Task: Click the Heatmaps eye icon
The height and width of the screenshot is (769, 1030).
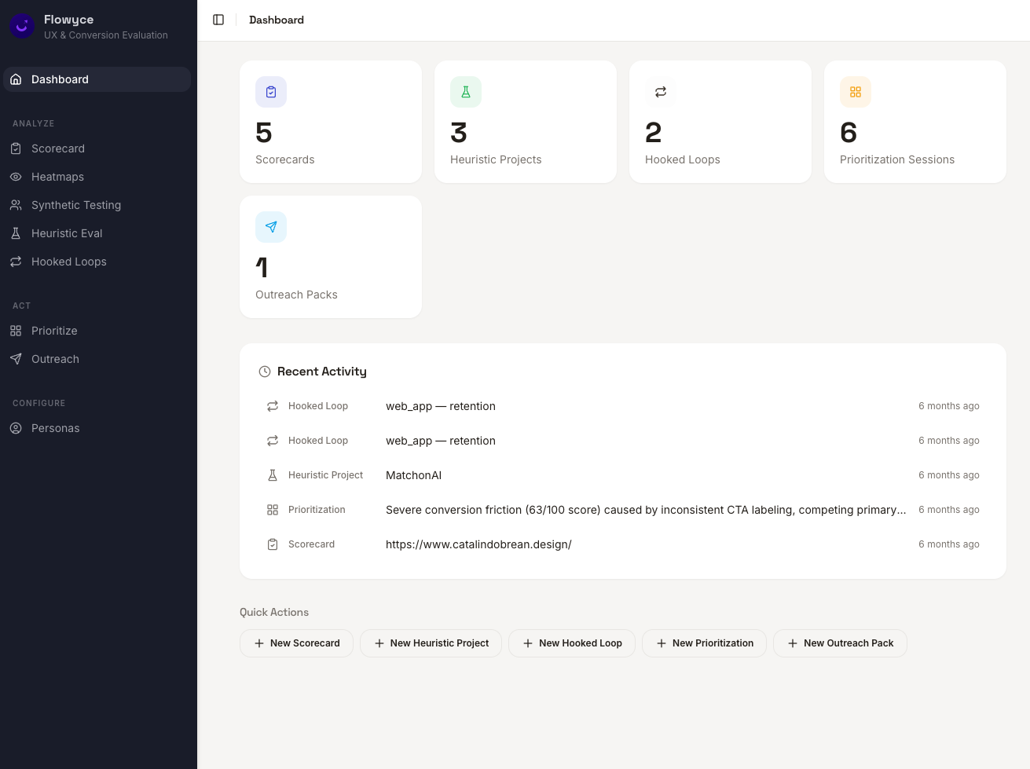Action: tap(16, 177)
